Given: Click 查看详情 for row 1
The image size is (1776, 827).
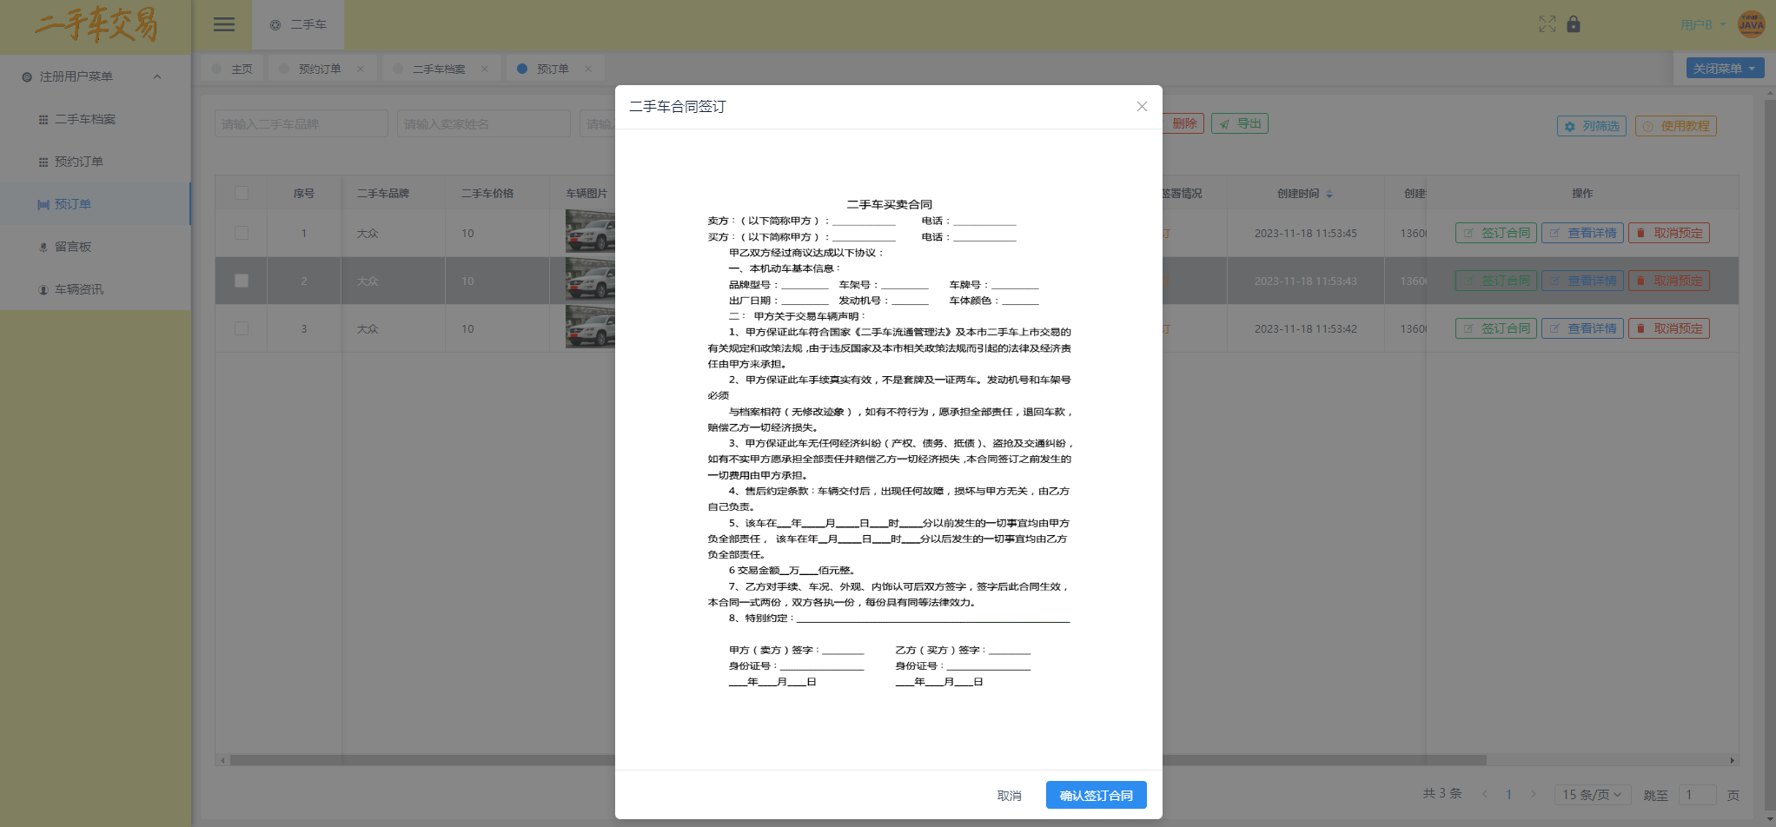Looking at the screenshot, I should point(1582,233).
